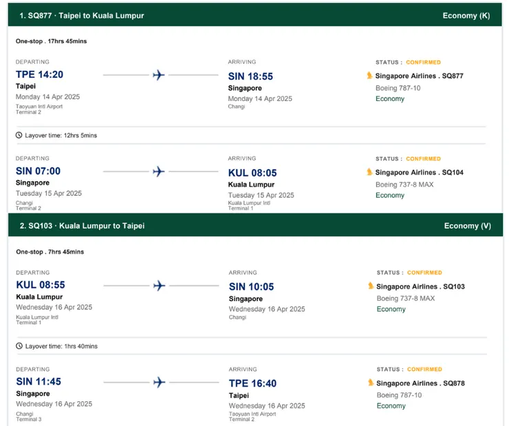Click the Singapore Airlines logo beside SQ878
The width and height of the screenshot is (509, 426).
[371, 383]
